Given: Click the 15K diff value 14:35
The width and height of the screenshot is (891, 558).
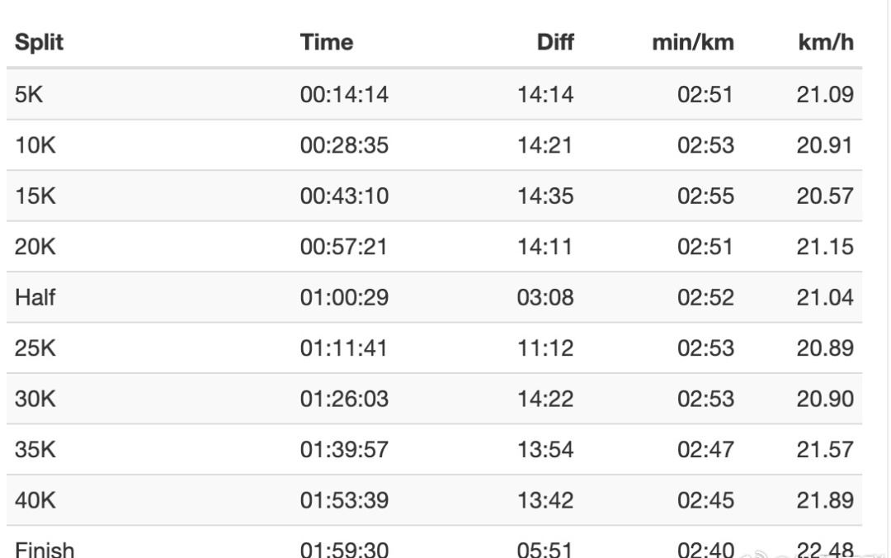Looking at the screenshot, I should 545,196.
